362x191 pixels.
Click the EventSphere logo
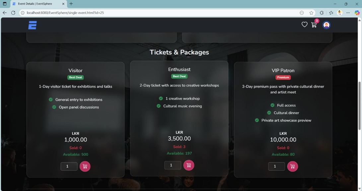pyautogui.click(x=33, y=25)
